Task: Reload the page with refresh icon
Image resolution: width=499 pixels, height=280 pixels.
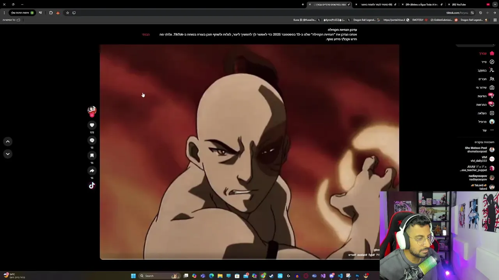Action: pos(481,13)
